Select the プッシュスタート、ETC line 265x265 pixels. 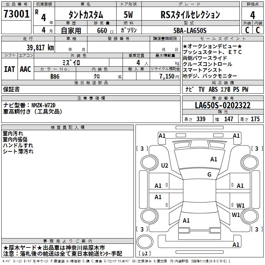[212, 52]
